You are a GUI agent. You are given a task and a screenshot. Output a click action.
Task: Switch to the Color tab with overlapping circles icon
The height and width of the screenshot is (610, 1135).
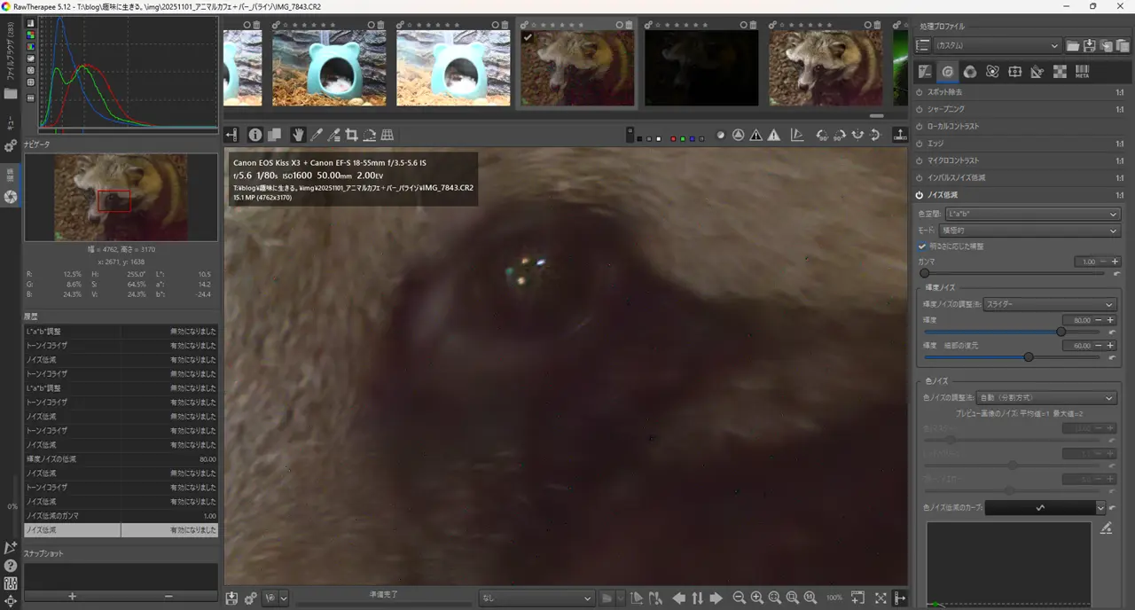tap(970, 72)
